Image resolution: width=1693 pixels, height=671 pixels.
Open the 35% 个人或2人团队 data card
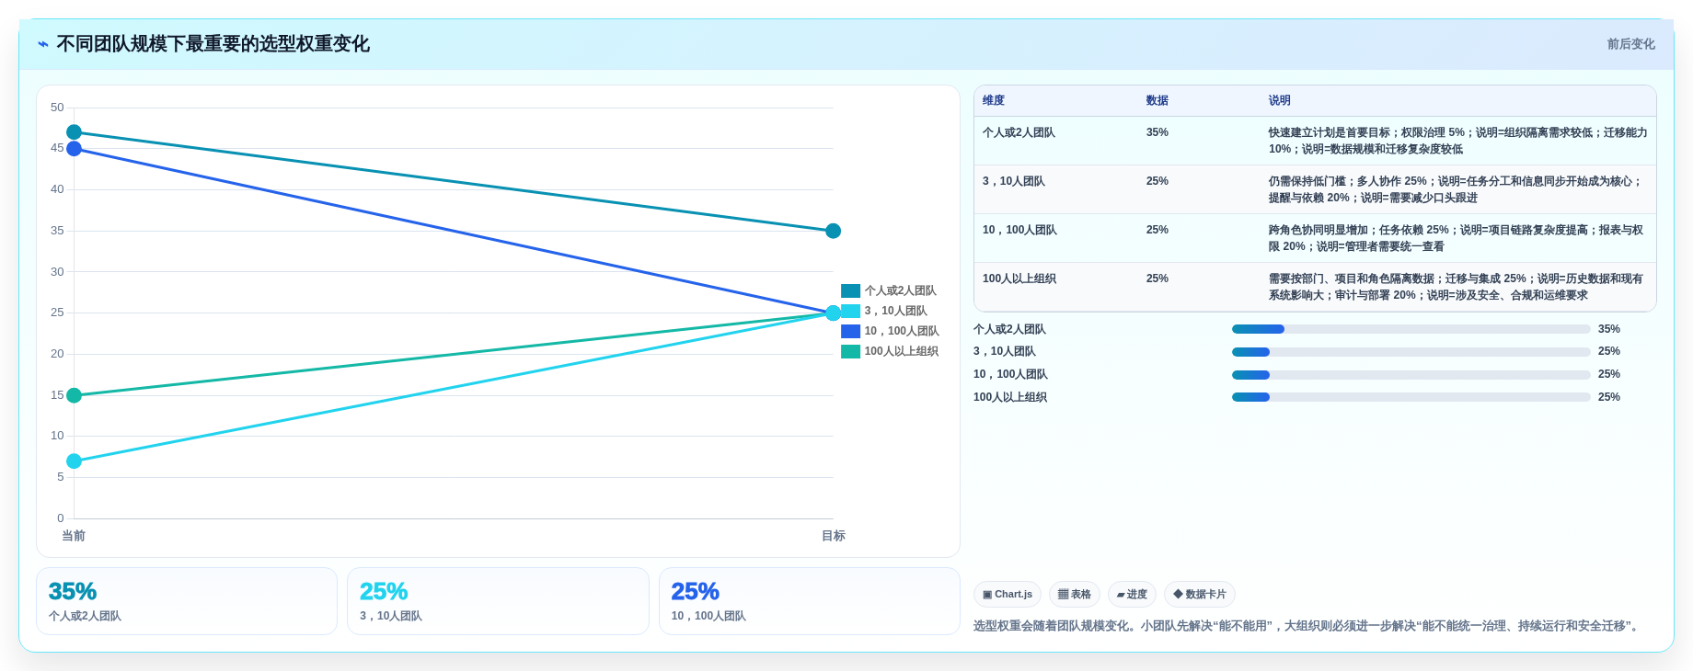click(x=187, y=601)
